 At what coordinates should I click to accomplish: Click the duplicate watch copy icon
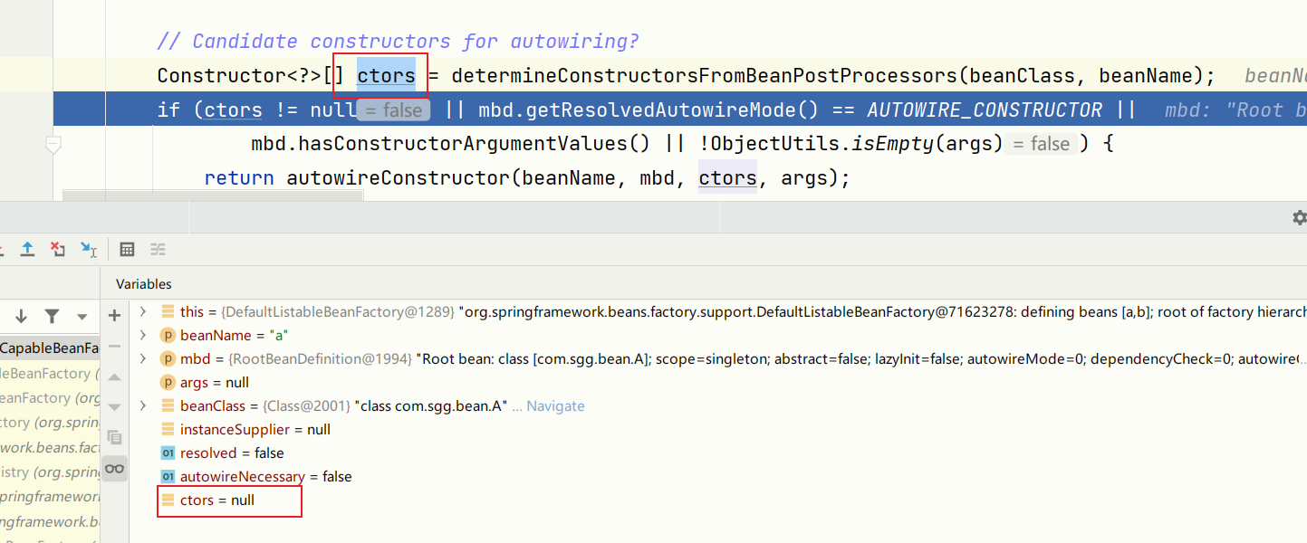click(x=114, y=437)
